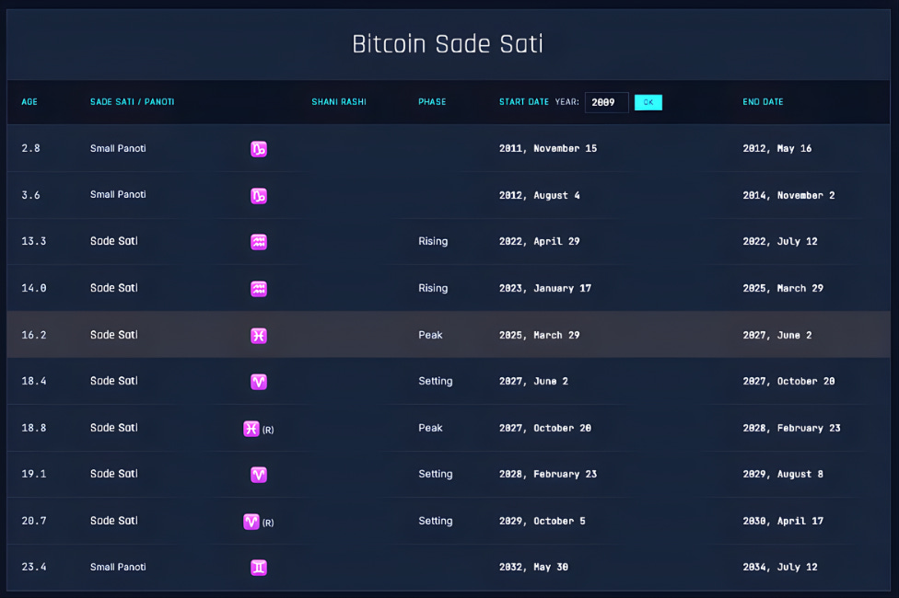Click end date 2014, November 2

point(788,195)
